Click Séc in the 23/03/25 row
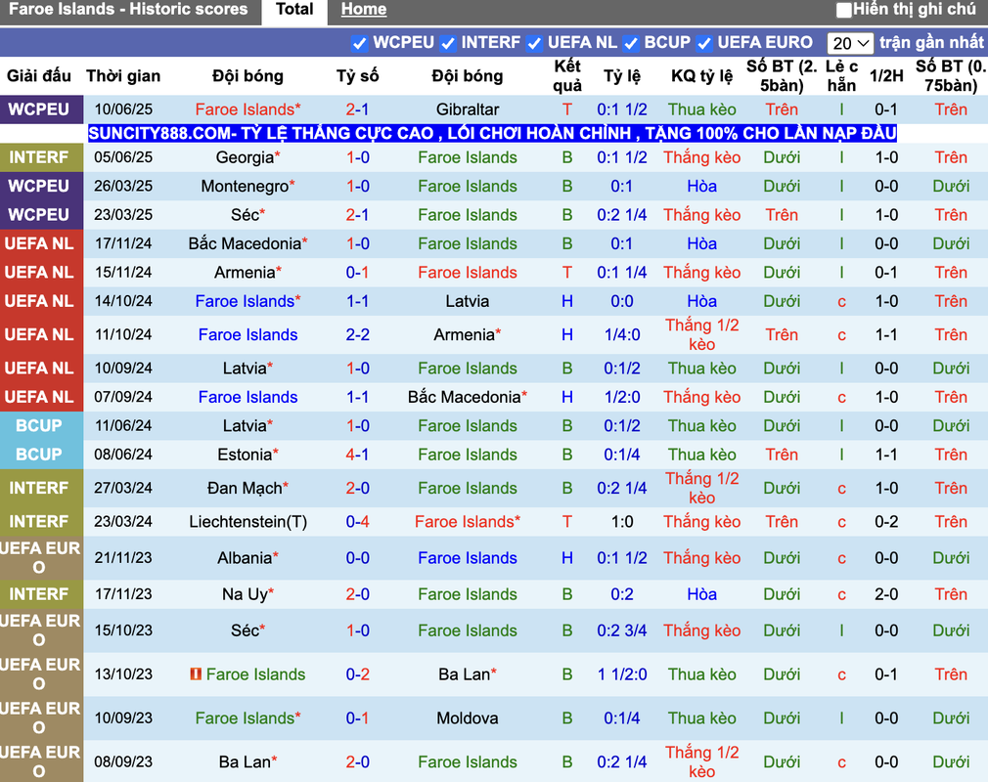 [x=247, y=215]
